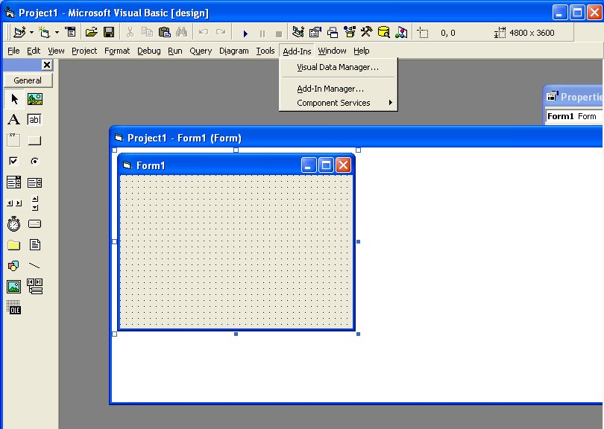Open the Properties Window toolbar icon
604x429 pixels.
[x=315, y=32]
